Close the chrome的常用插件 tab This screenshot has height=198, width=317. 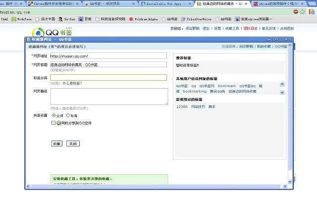point(302,3)
